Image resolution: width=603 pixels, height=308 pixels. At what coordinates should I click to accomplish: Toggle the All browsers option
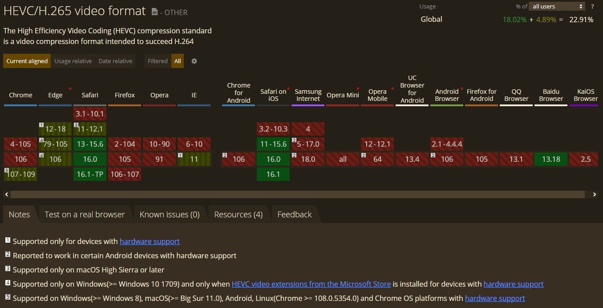[x=178, y=61]
